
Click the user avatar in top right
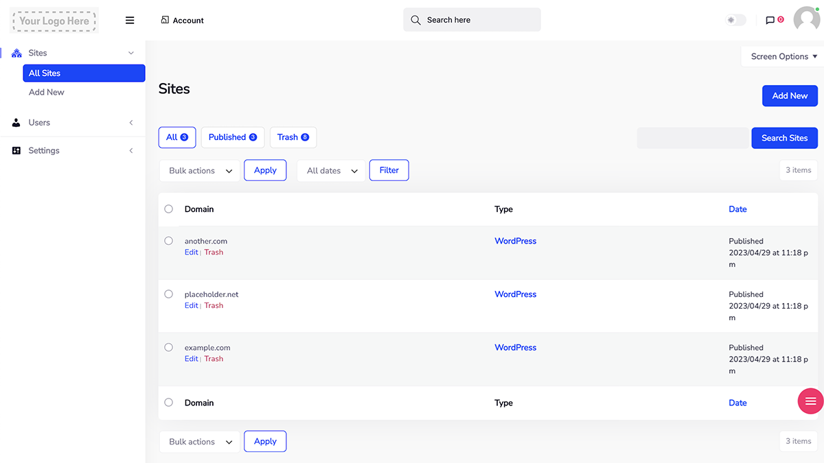click(x=807, y=20)
